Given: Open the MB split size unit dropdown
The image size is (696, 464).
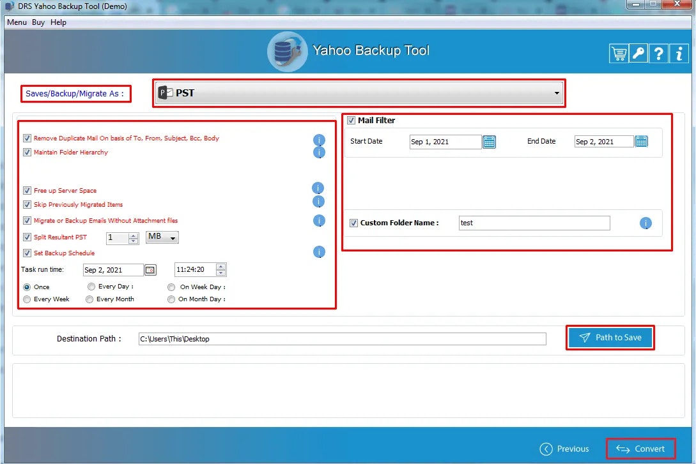Looking at the screenshot, I should coord(162,237).
